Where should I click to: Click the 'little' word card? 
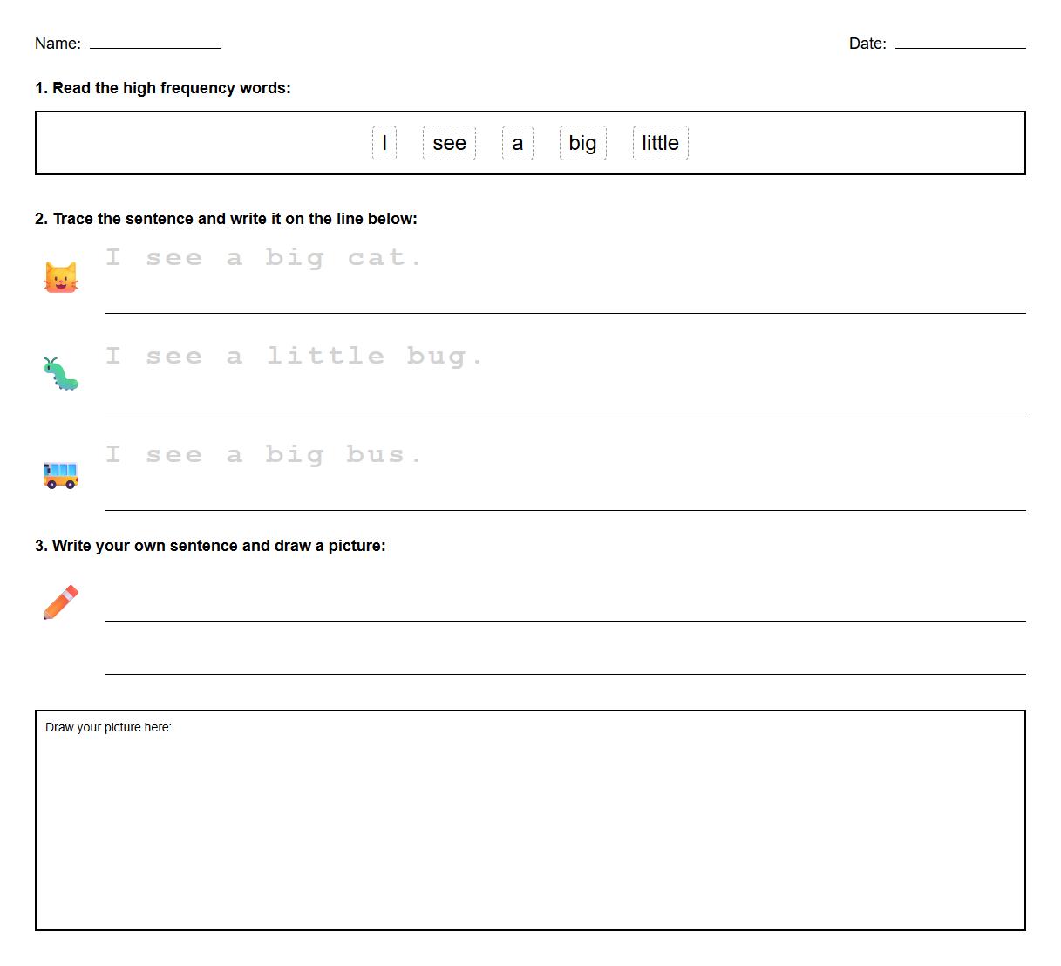click(x=660, y=142)
